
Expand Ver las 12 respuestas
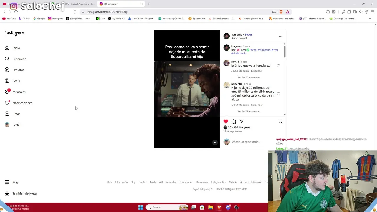pyautogui.click(x=249, y=77)
